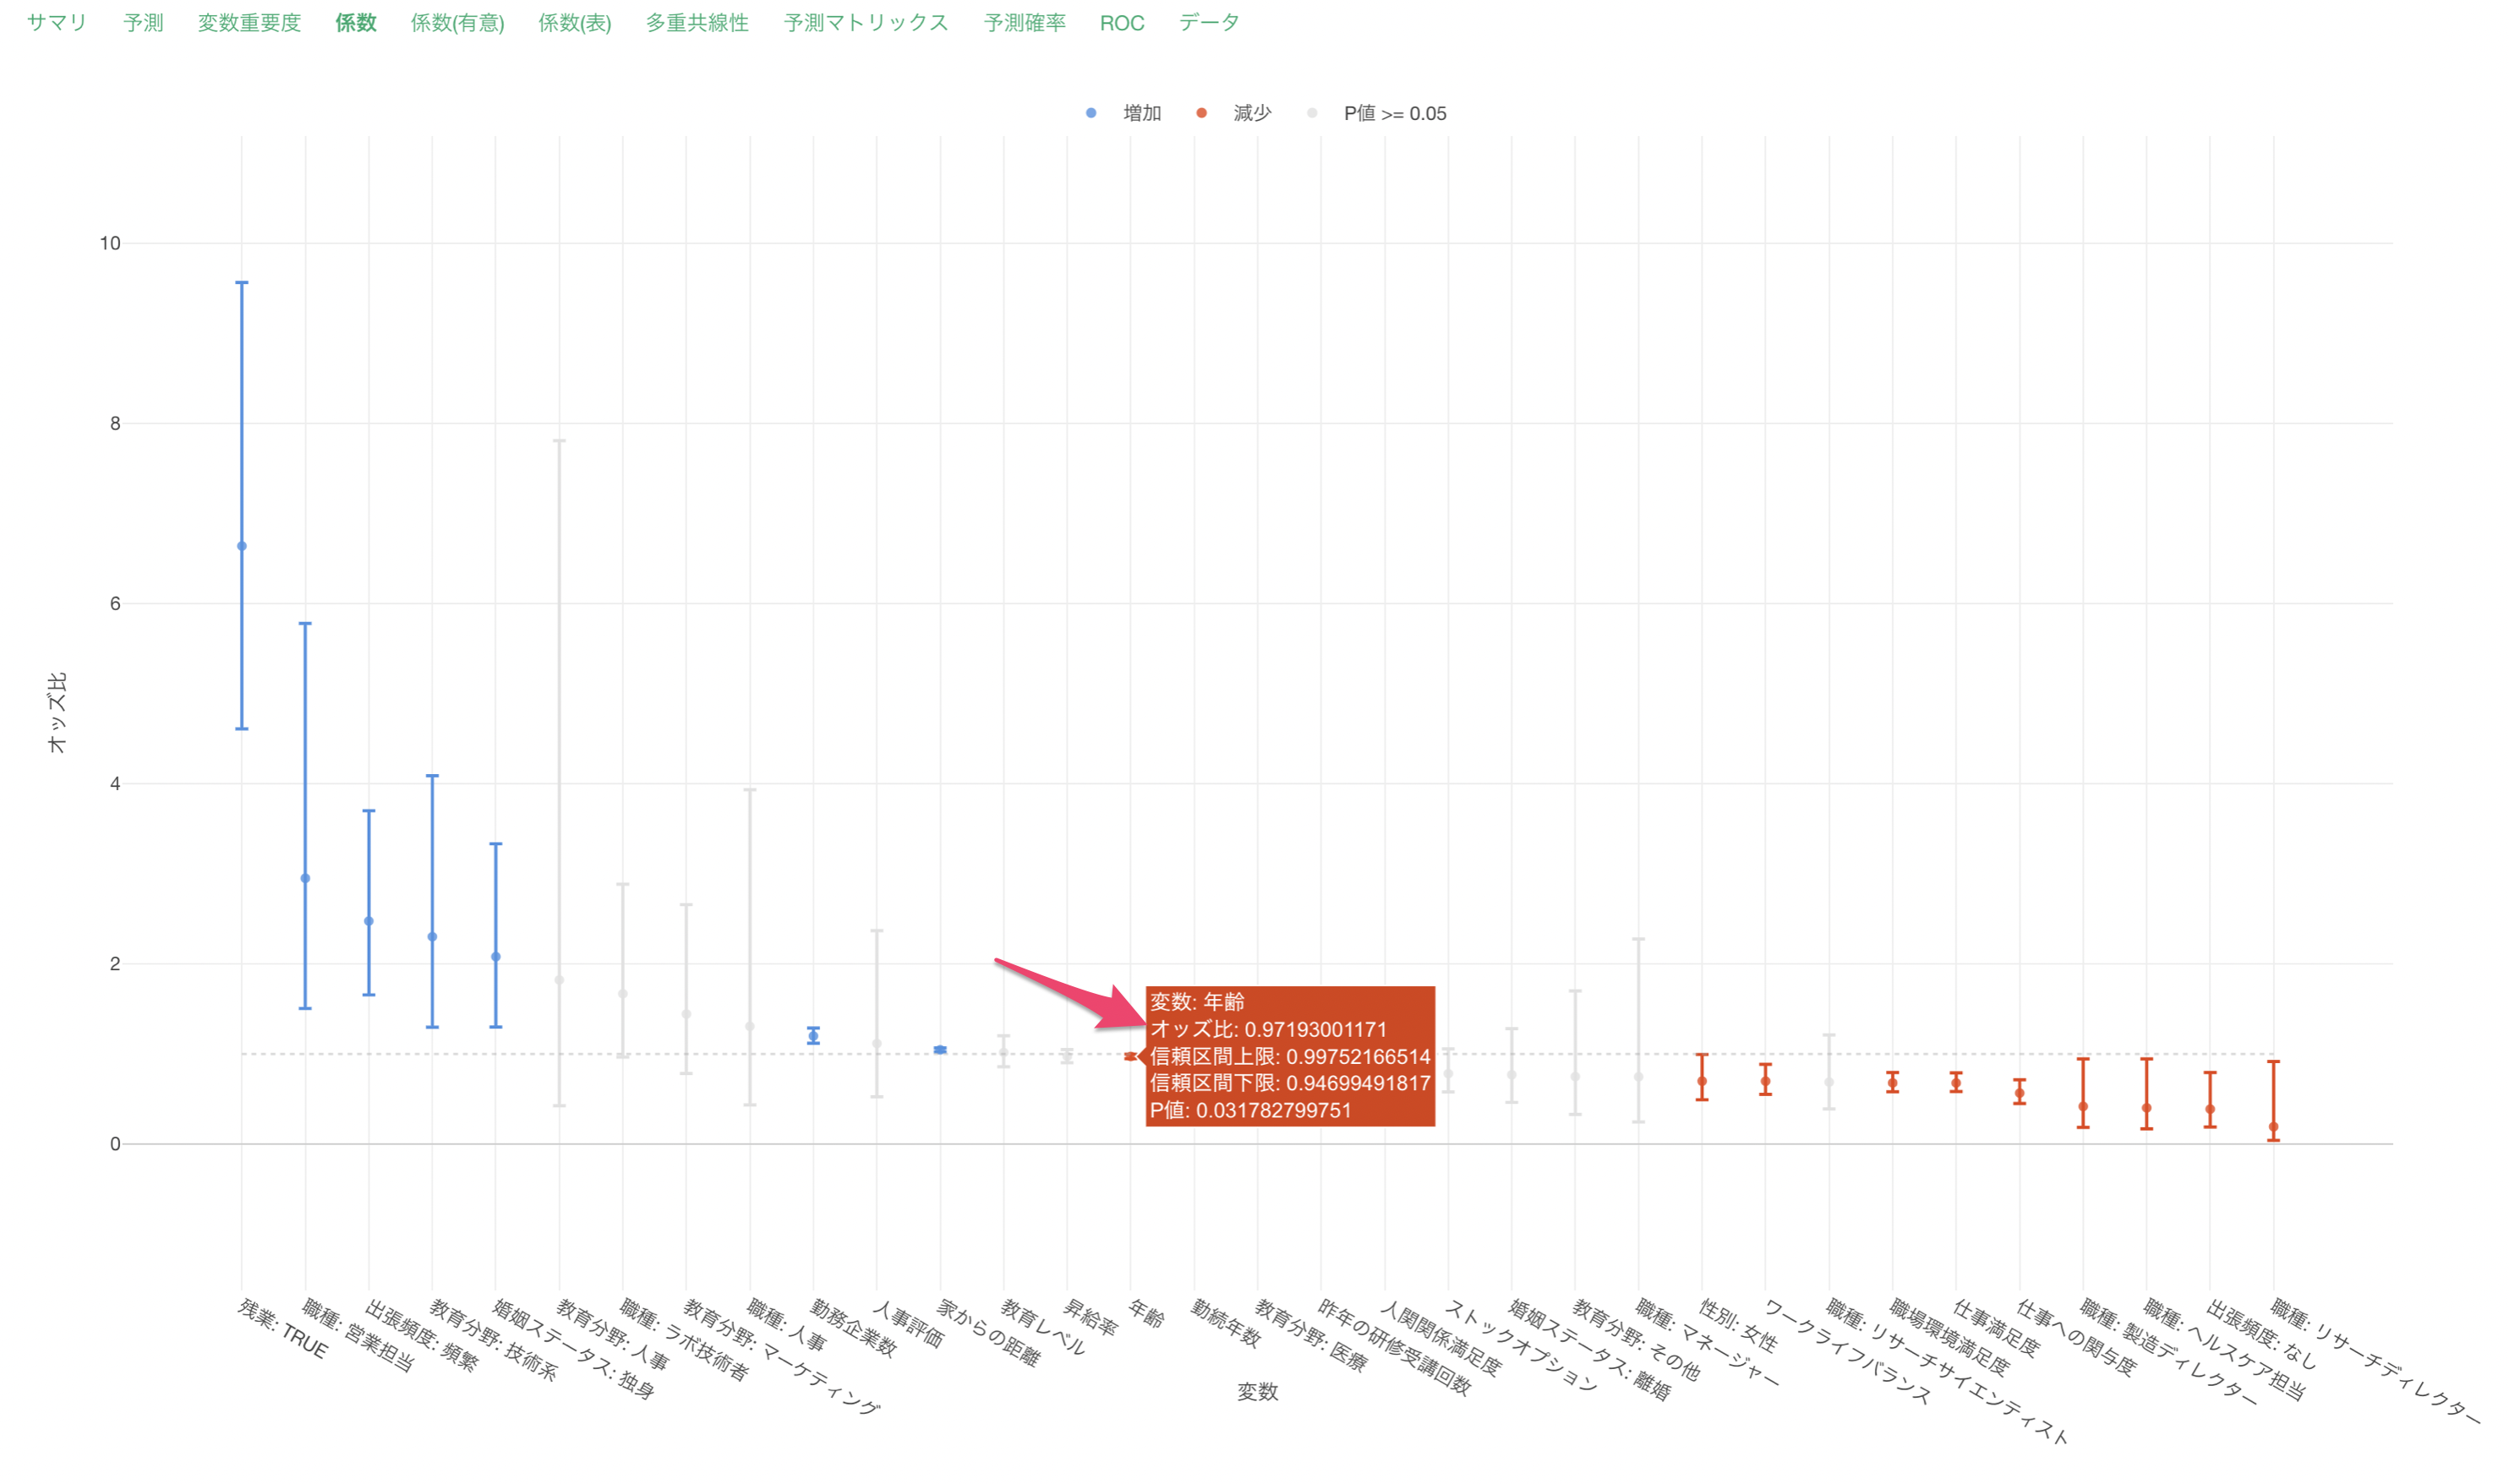Click the 職種: リサーチディレクター data point
The width and height of the screenshot is (2509, 1484).
coord(2274,1127)
